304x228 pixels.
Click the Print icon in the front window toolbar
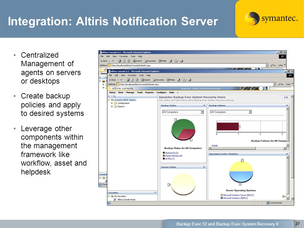[190, 80]
